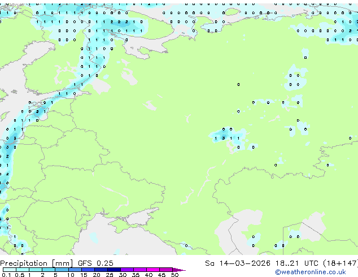Pick the magenta swatch between 40 and 45
The image size is (358, 277).
tap(153, 270)
